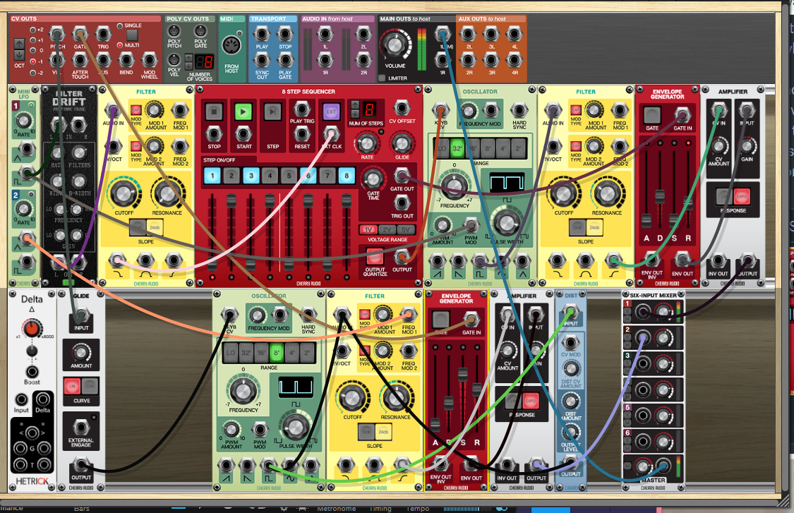Toggle step 1 on the sequencer
794x513 pixels.
[x=212, y=176]
